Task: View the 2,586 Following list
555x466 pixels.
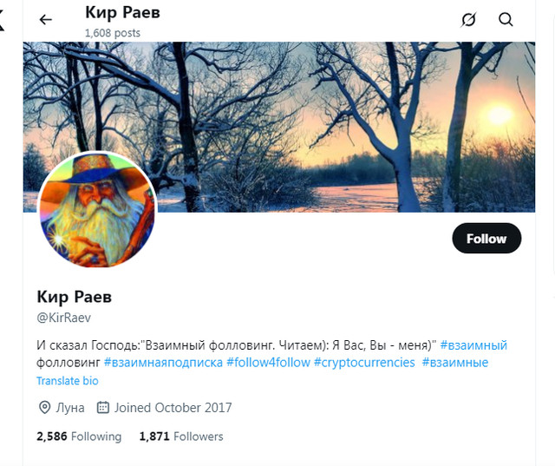Action: pos(79,436)
